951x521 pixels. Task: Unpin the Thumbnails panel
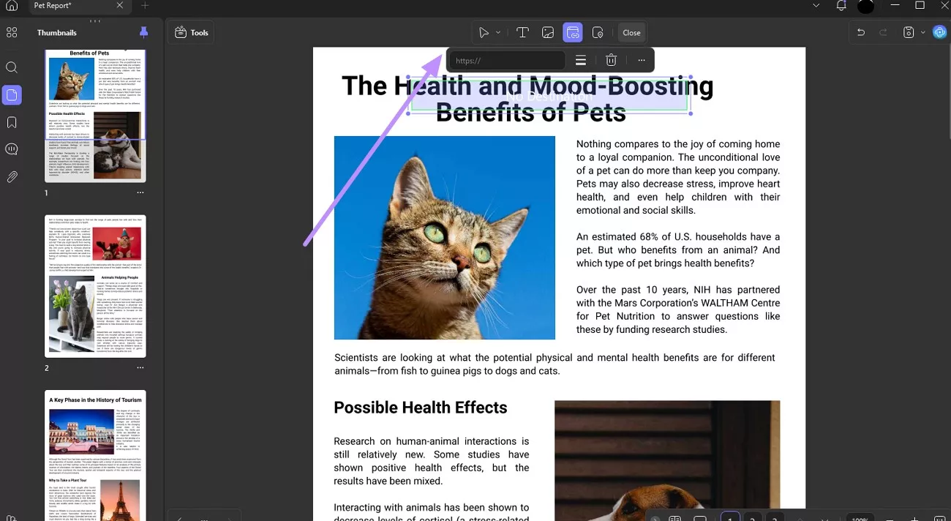(143, 32)
